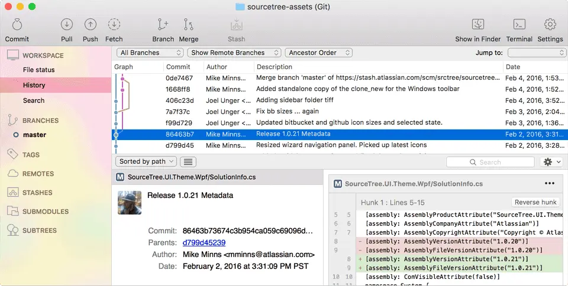The width and height of the screenshot is (568, 286).
Task: Click the Commit column header
Action: point(178,67)
